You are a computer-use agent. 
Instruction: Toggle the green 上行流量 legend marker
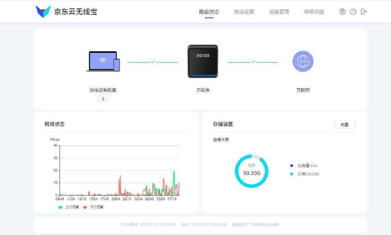tap(60, 207)
